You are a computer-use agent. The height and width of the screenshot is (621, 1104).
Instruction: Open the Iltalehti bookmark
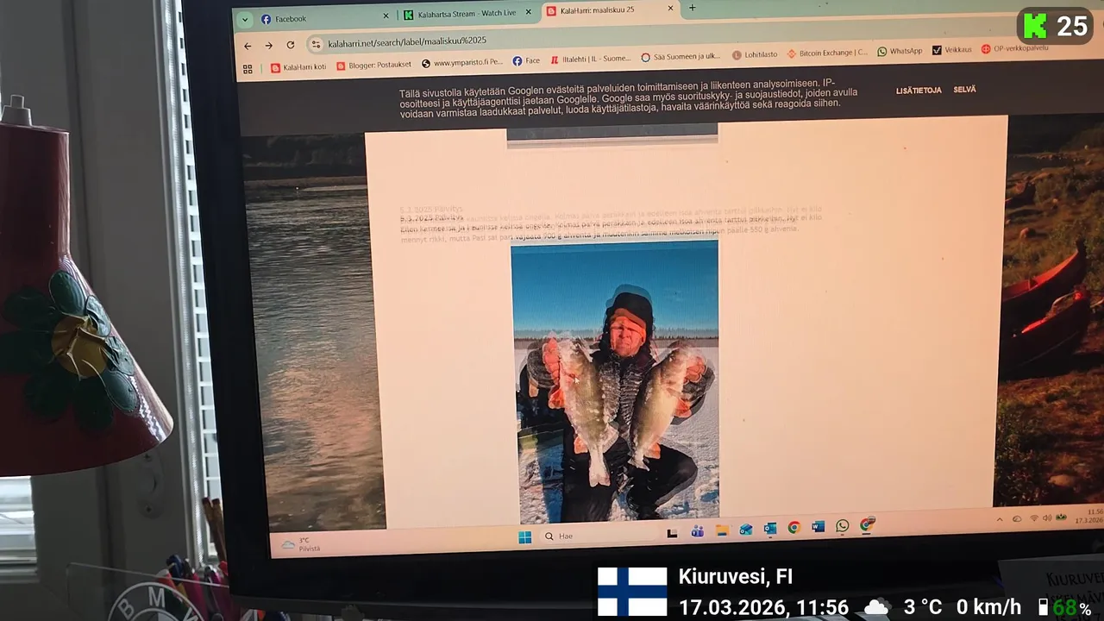pos(591,59)
